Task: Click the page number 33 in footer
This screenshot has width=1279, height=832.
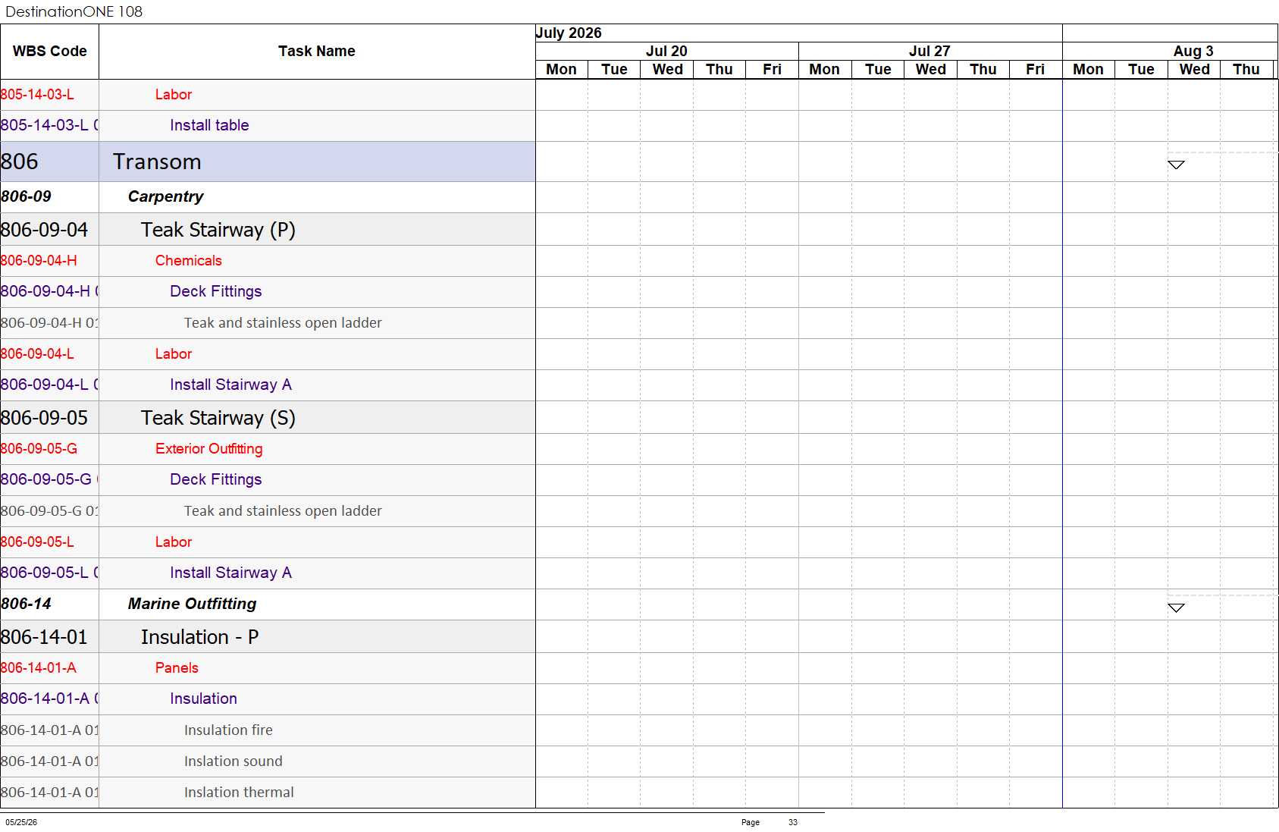Action: click(x=793, y=822)
